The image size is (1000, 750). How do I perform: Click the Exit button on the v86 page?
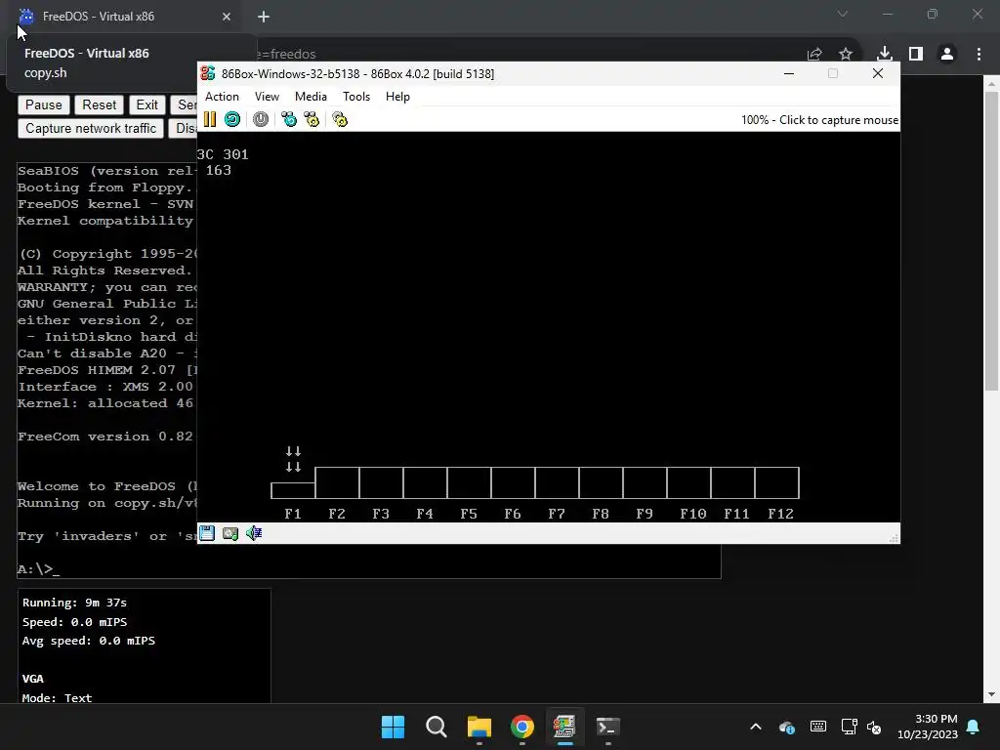(x=146, y=104)
